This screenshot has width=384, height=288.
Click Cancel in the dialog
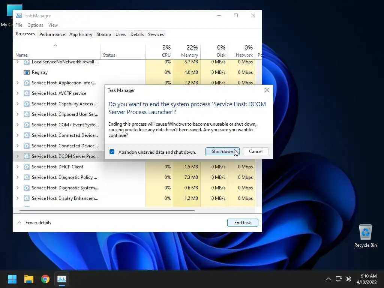point(255,151)
